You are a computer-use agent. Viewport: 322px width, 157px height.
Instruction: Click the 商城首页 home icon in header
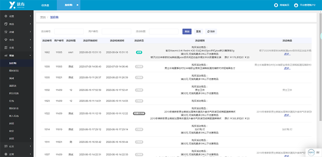tap(276, 5)
